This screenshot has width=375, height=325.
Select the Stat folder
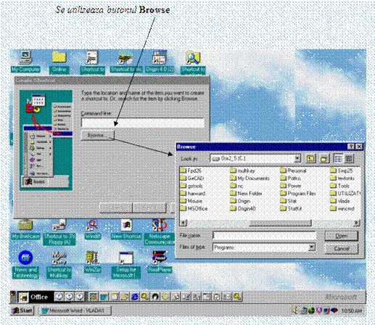(289, 201)
